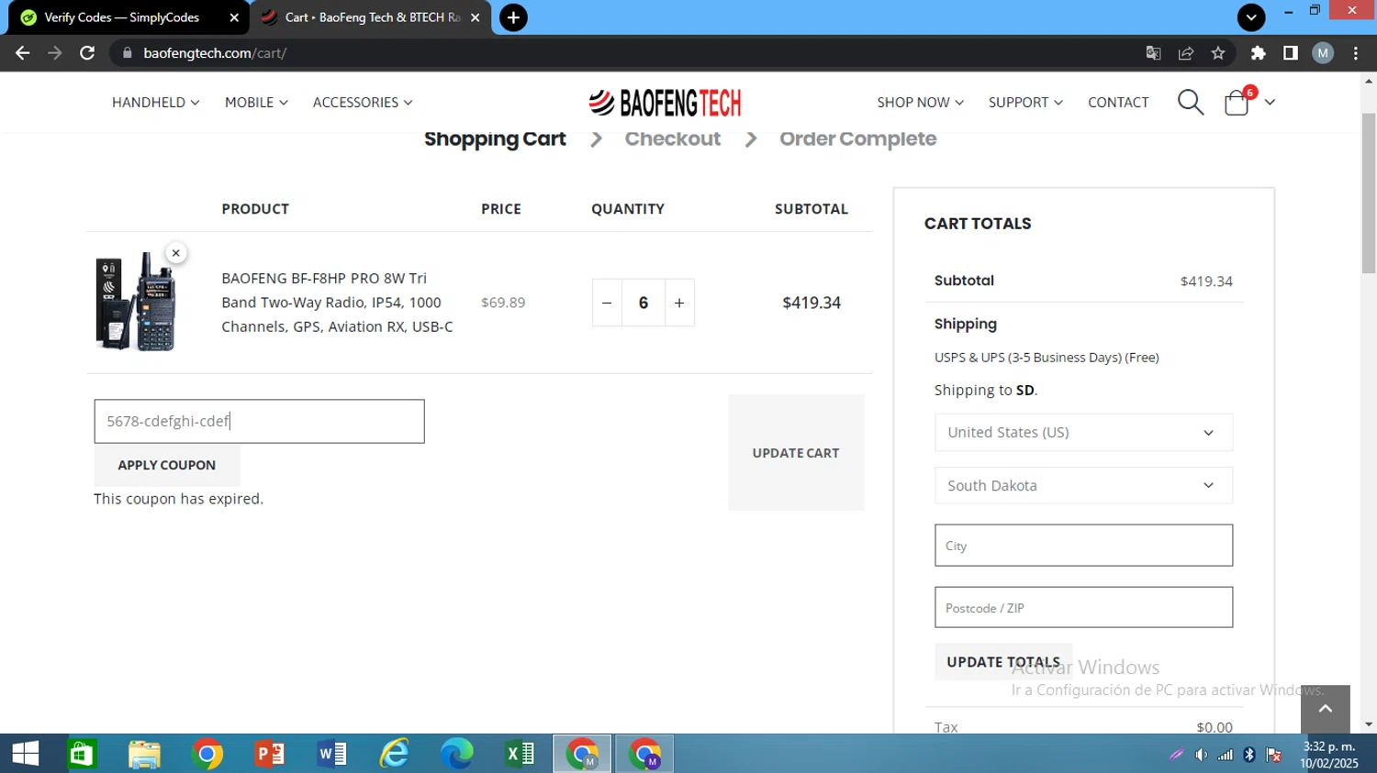Open the shopping cart bag icon

[1237, 102]
